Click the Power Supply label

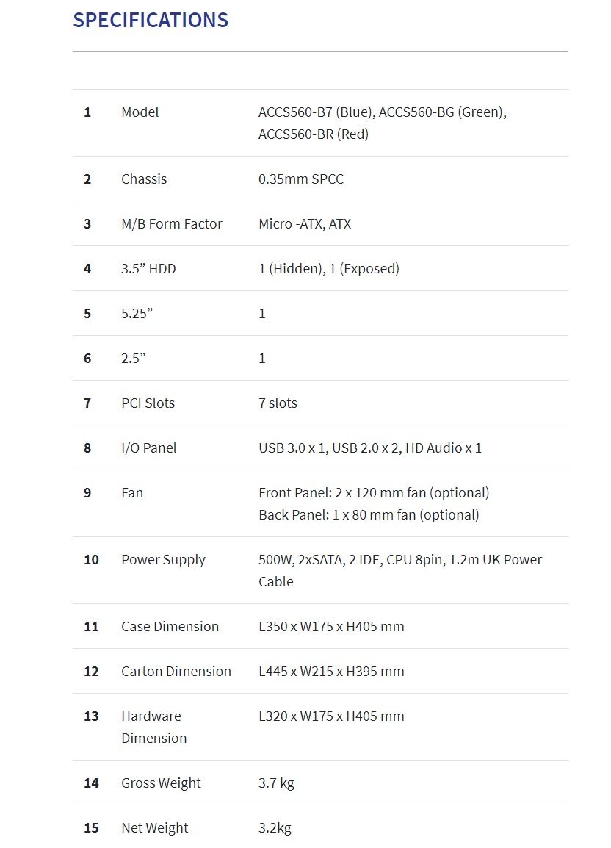pos(163,560)
